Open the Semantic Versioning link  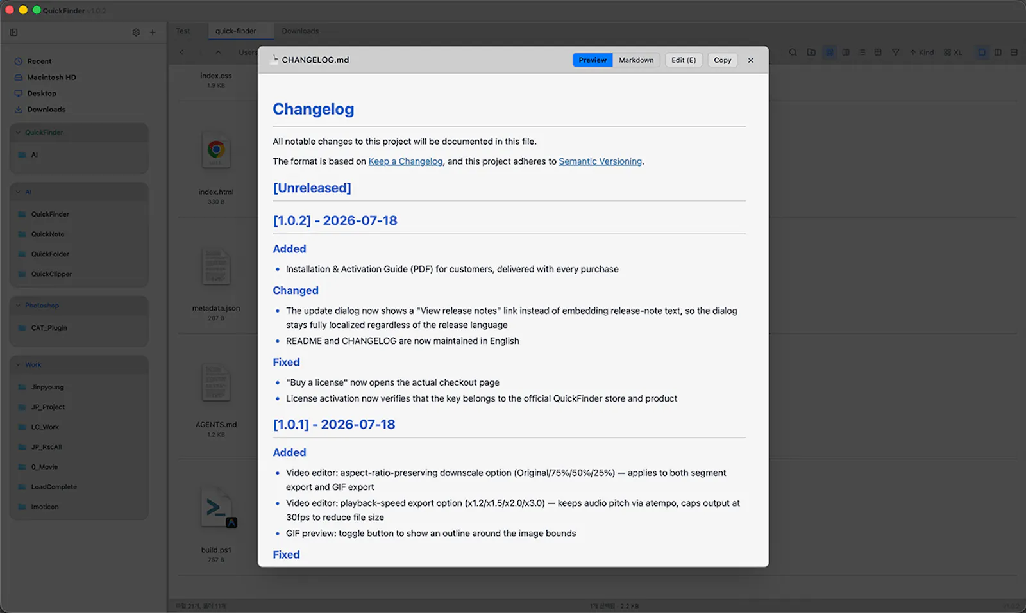[600, 161]
